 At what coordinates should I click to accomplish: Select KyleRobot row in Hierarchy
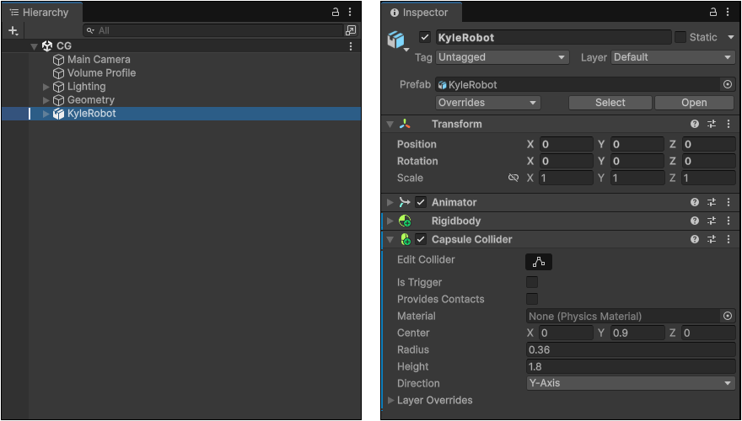point(181,114)
